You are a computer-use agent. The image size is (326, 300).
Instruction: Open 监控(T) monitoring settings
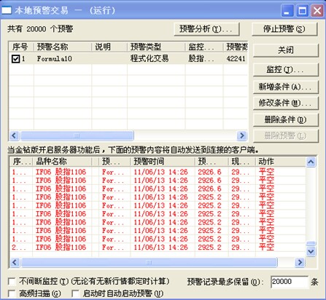(x=286, y=70)
